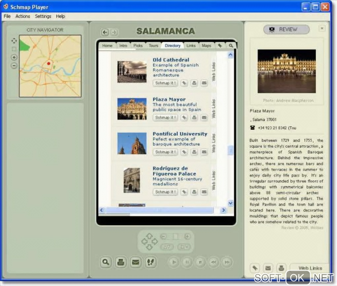Switch to the Picks tab
Image resolution: width=337 pixels, height=286 pixels.
(x=138, y=46)
